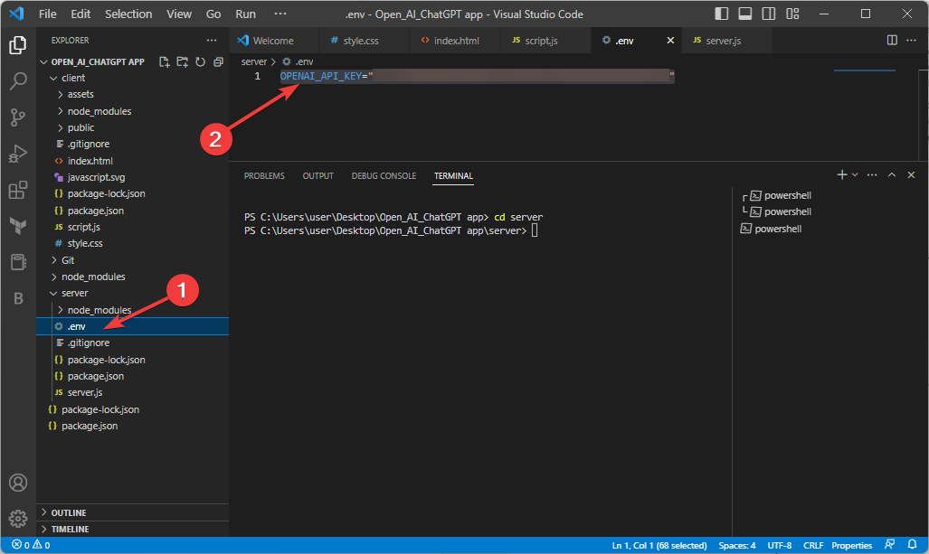Close the .env editor tab
This screenshot has height=554, width=929.
[x=670, y=41]
